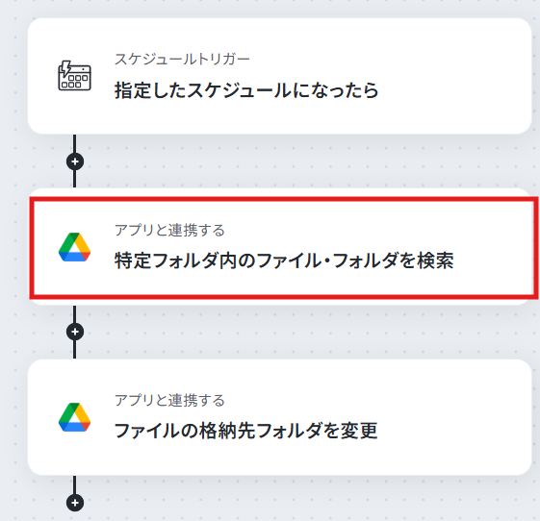Viewport: 540px width, 521px height.
Task: Click the Google Drive icon in the folder change step
Action: coord(74,417)
